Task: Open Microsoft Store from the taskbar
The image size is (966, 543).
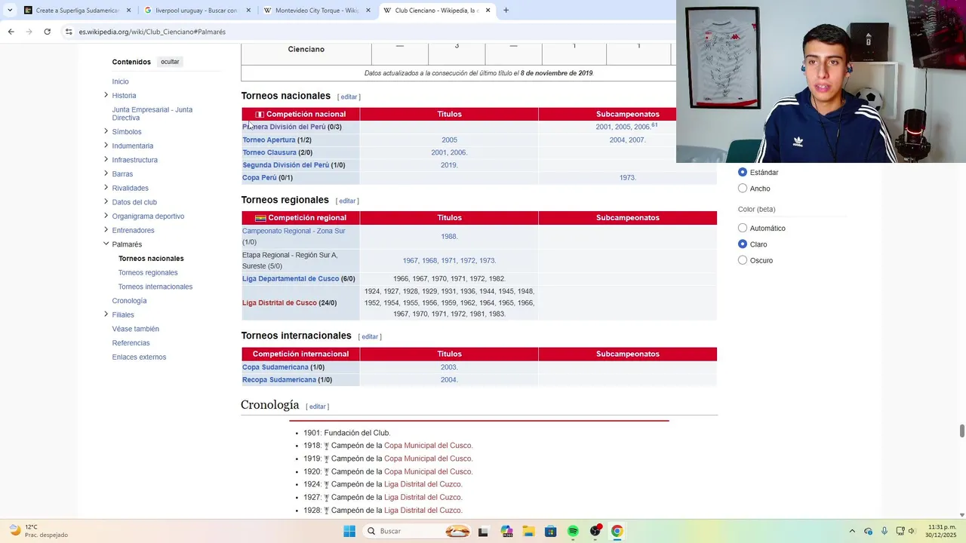Action: [551, 531]
